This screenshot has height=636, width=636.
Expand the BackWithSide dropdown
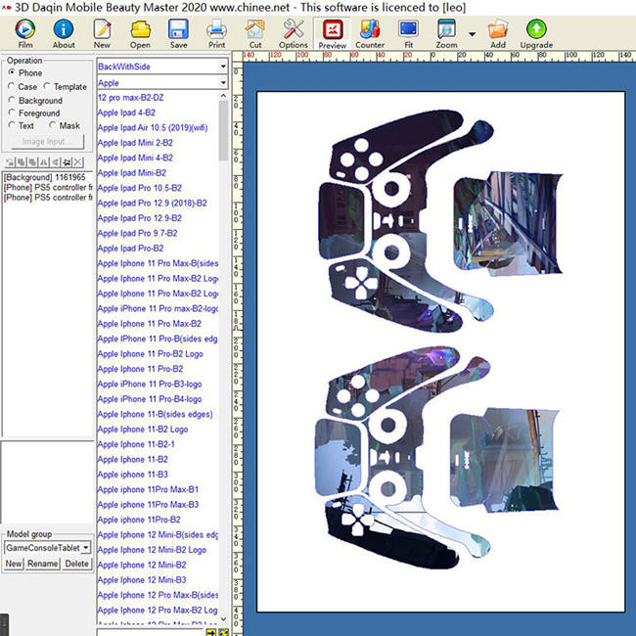pyautogui.click(x=223, y=67)
